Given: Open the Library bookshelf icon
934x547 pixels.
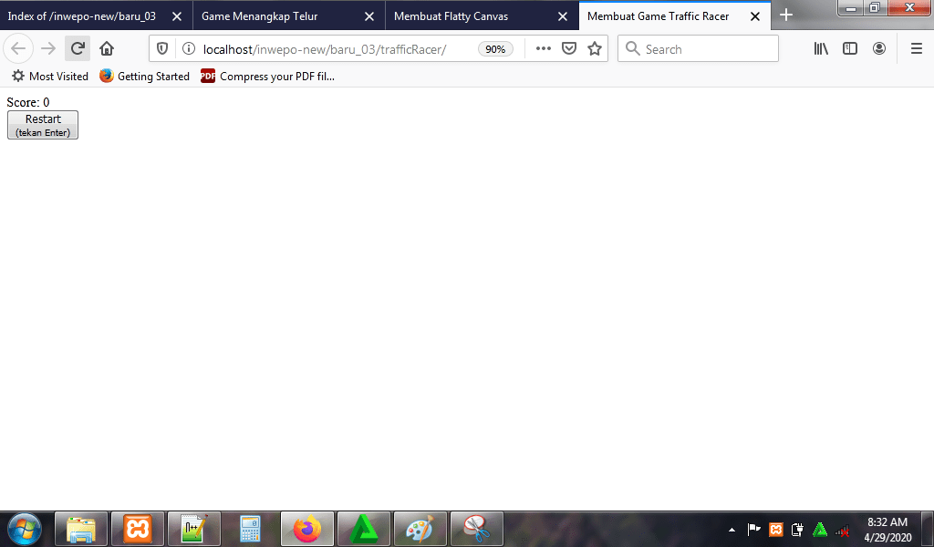Looking at the screenshot, I should [821, 49].
